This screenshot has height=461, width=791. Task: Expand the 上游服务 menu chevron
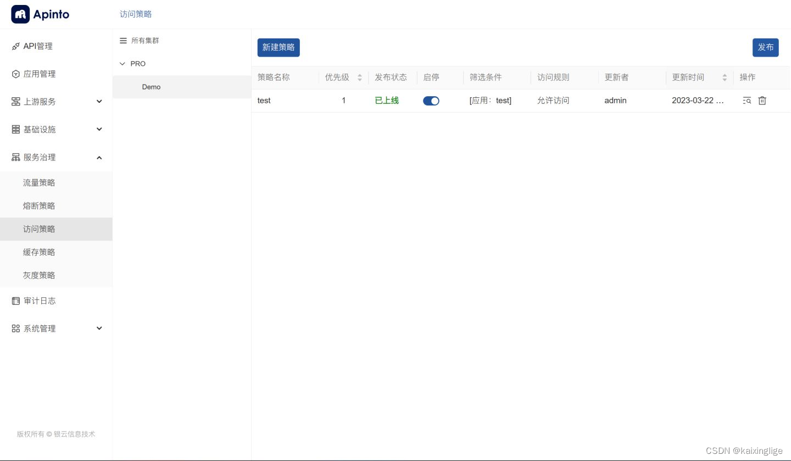pos(99,102)
